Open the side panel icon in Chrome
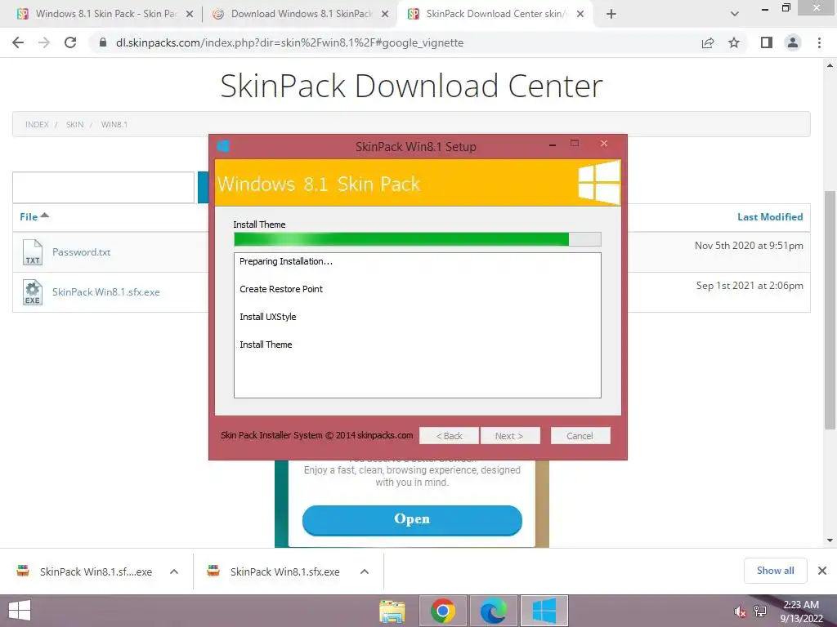Screen dimensions: 837x627 (x=767, y=42)
